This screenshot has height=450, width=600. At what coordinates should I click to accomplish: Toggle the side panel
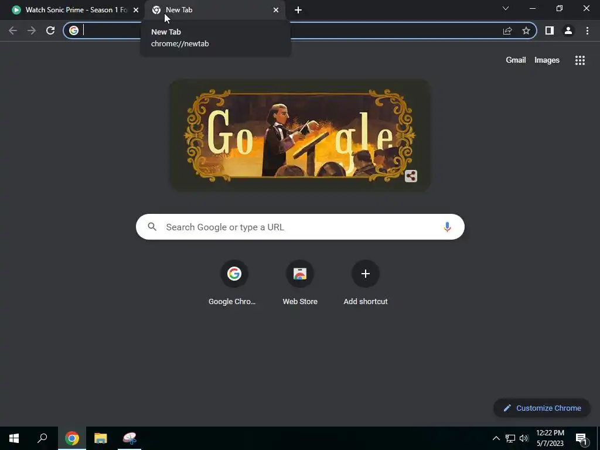[550, 30]
